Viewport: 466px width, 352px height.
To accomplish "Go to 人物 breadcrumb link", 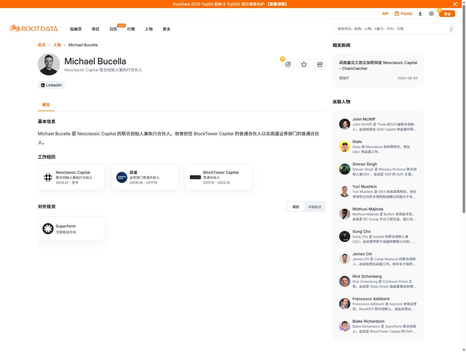I will point(57,45).
